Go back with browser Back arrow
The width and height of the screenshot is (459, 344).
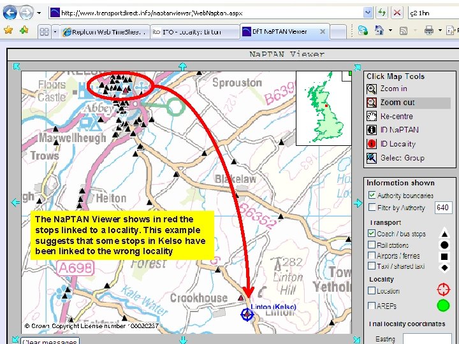[x=10, y=13]
